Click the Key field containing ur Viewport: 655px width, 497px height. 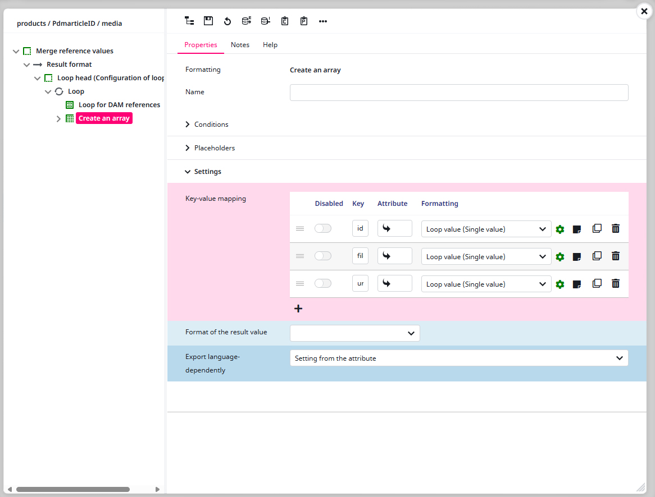pos(361,283)
